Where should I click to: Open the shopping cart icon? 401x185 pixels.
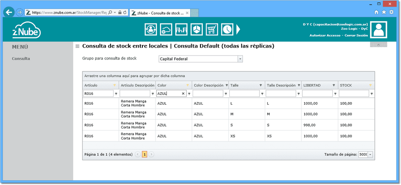pos(212,29)
